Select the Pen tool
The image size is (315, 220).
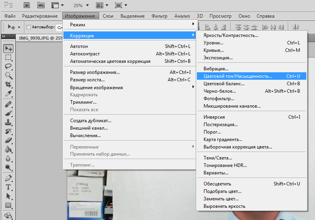pyautogui.click(x=8, y=178)
